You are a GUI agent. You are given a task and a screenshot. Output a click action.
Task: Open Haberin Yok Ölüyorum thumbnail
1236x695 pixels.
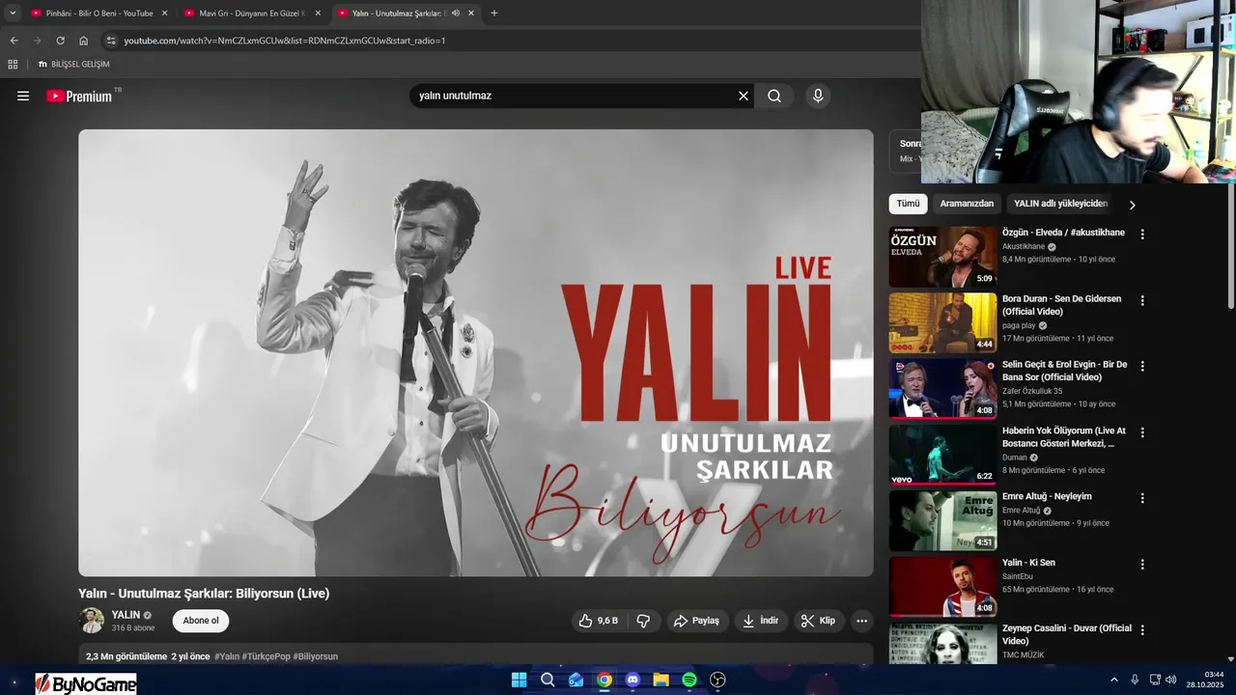coord(942,455)
